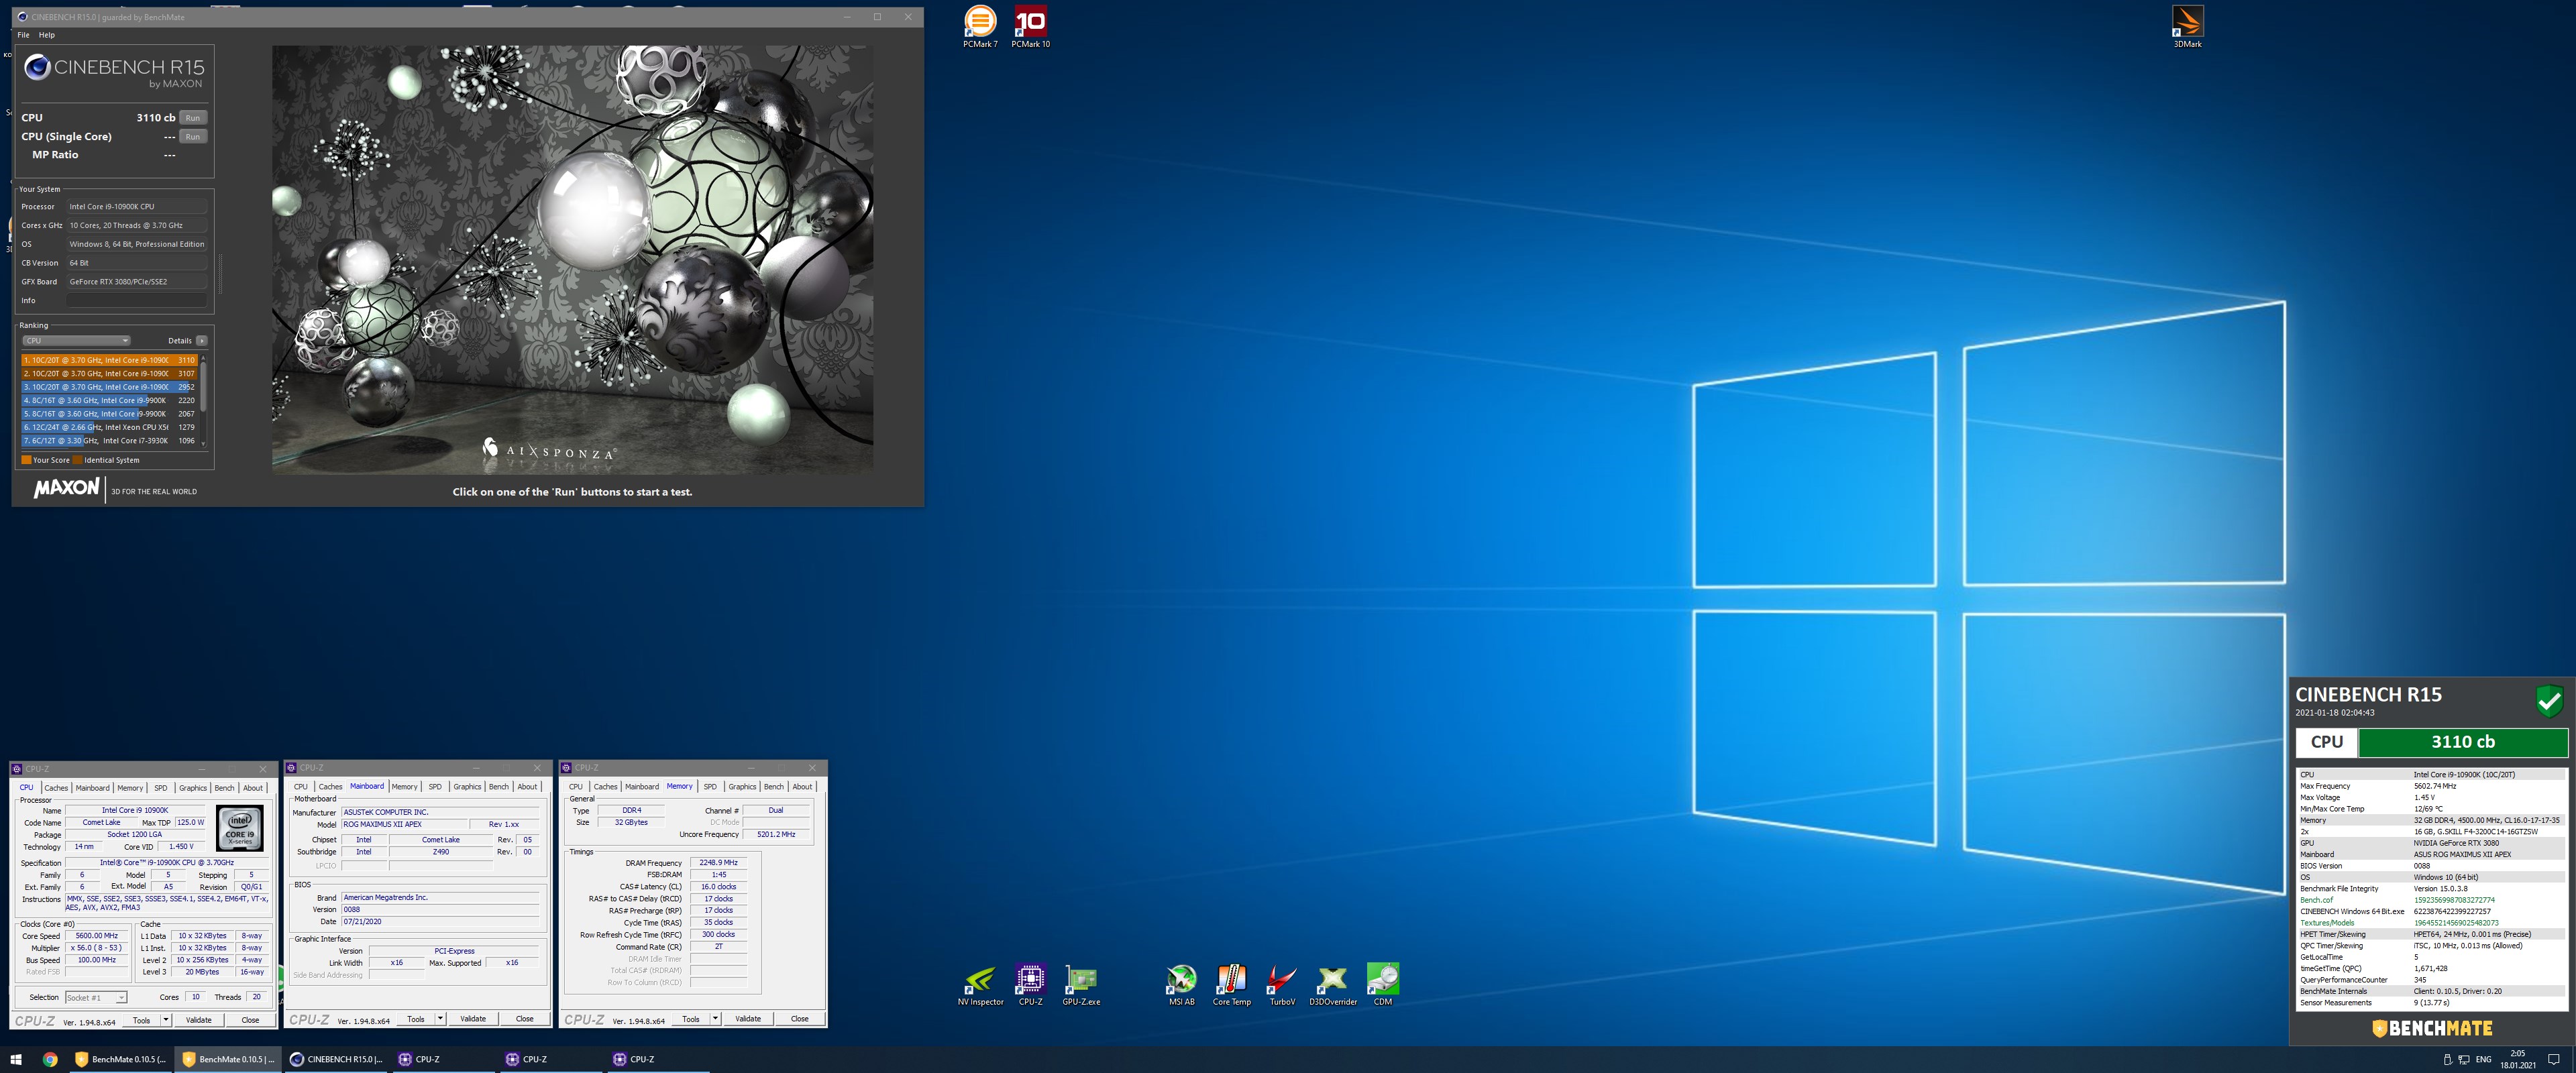This screenshot has width=2576, height=1073.
Task: Switch to first BenchMate 0.10.5 taskbar item
Action: 120,1059
